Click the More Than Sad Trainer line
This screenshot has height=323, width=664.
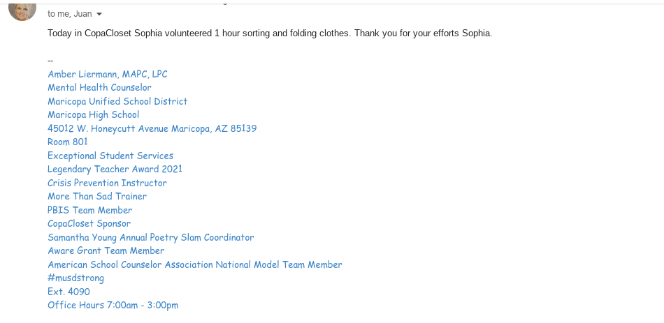tap(97, 196)
